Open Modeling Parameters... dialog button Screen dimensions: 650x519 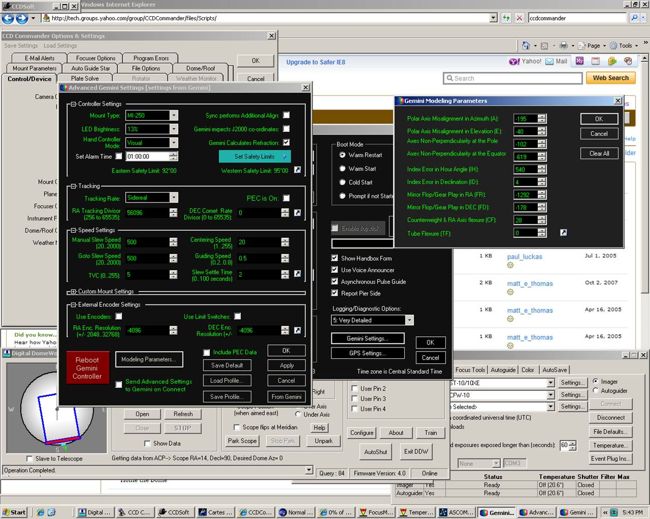(149, 359)
